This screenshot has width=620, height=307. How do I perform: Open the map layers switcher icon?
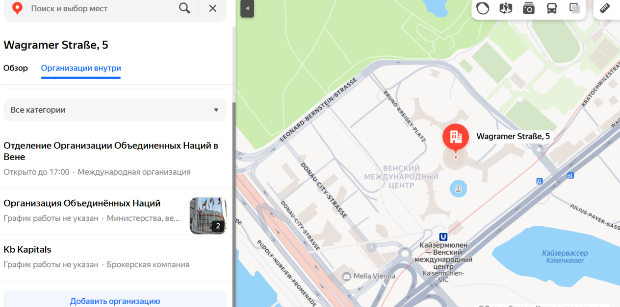(574, 8)
